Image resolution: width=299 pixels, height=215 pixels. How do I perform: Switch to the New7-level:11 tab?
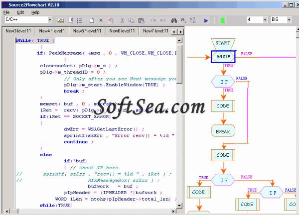(x=155, y=31)
